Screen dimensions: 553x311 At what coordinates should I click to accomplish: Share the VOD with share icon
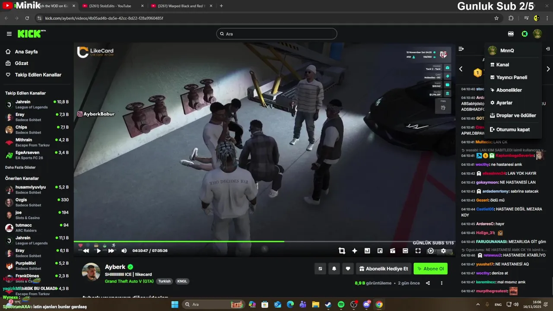coord(428,283)
